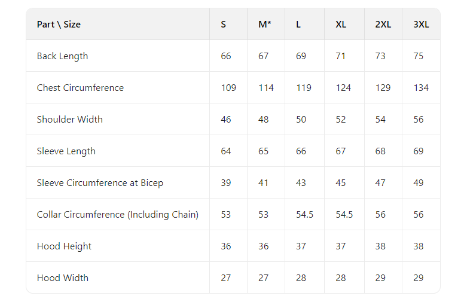
Task: Click Collar Circumference (Including Chain) label
Action: click(x=117, y=215)
